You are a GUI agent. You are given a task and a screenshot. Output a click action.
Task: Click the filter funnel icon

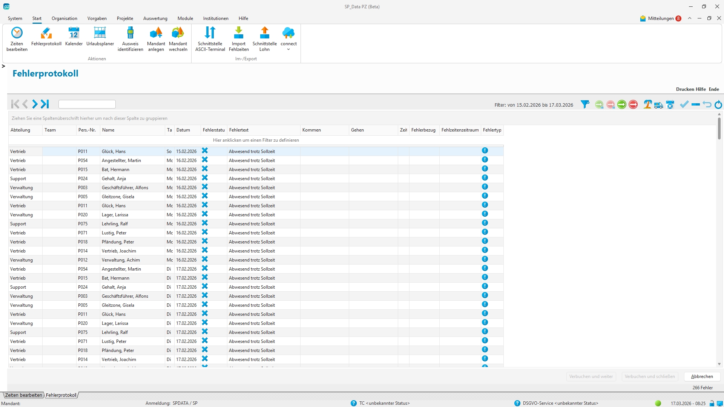point(585,104)
